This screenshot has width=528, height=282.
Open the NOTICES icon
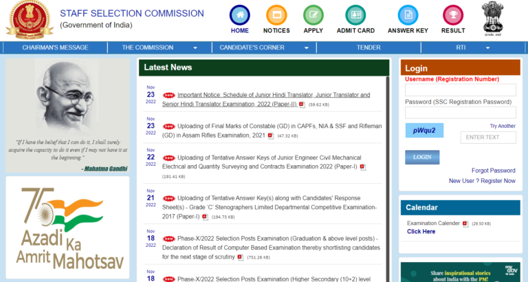276,15
